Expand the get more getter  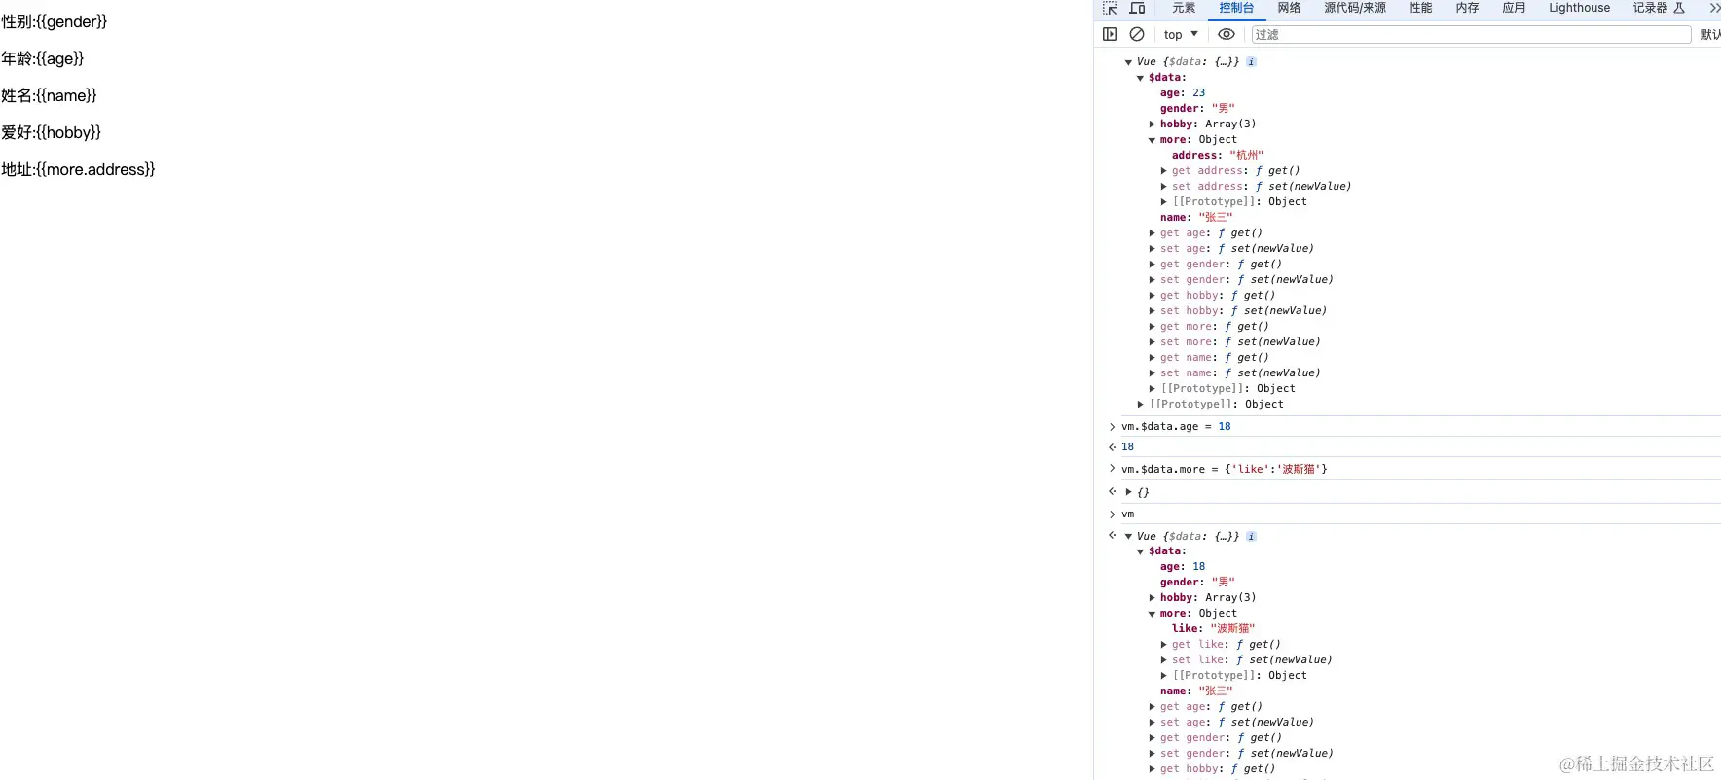(1153, 327)
